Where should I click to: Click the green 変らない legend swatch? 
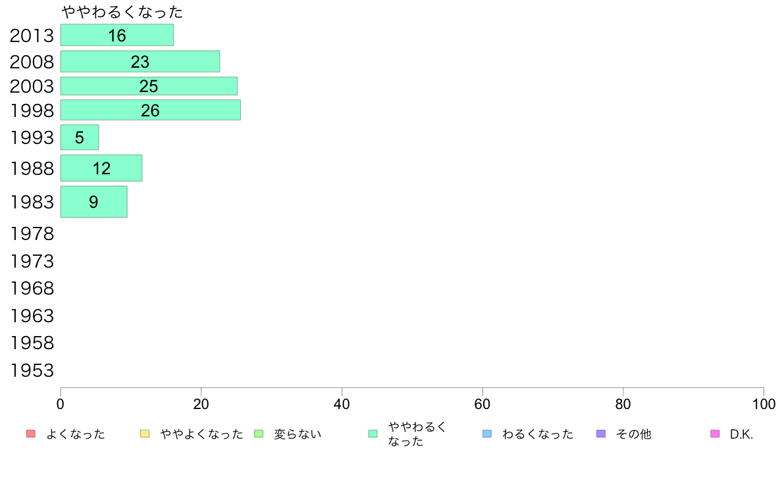pyautogui.click(x=258, y=433)
